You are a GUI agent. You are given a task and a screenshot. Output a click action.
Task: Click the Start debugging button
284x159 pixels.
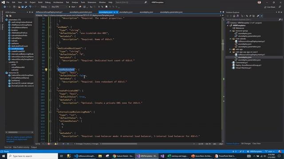(72, 7)
